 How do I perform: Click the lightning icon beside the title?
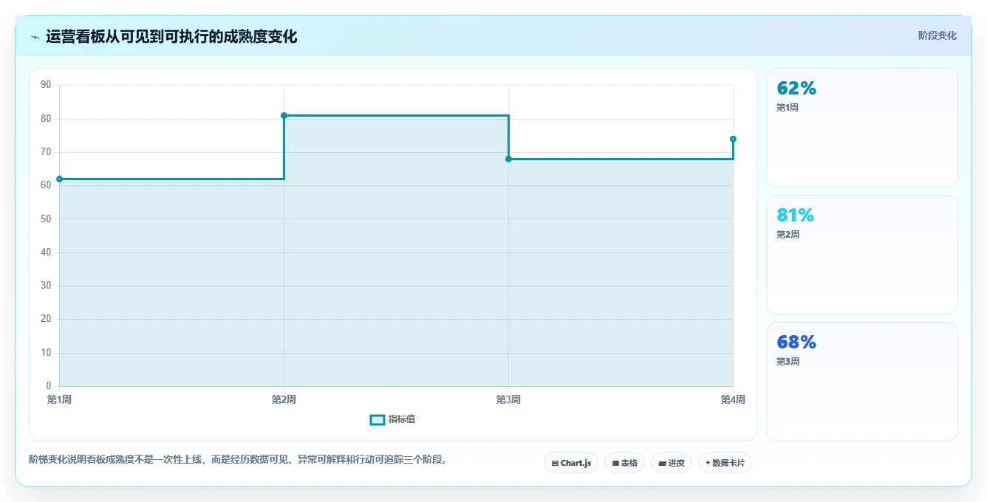(35, 37)
